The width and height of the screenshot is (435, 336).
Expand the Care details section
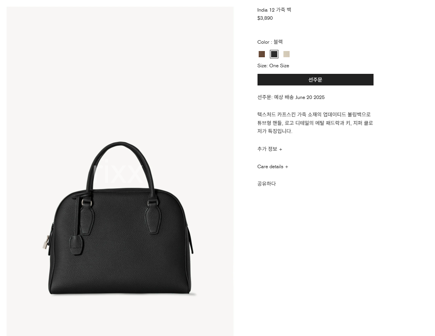(x=273, y=167)
